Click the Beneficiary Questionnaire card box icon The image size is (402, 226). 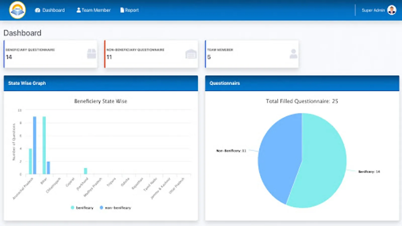[x=91, y=54]
